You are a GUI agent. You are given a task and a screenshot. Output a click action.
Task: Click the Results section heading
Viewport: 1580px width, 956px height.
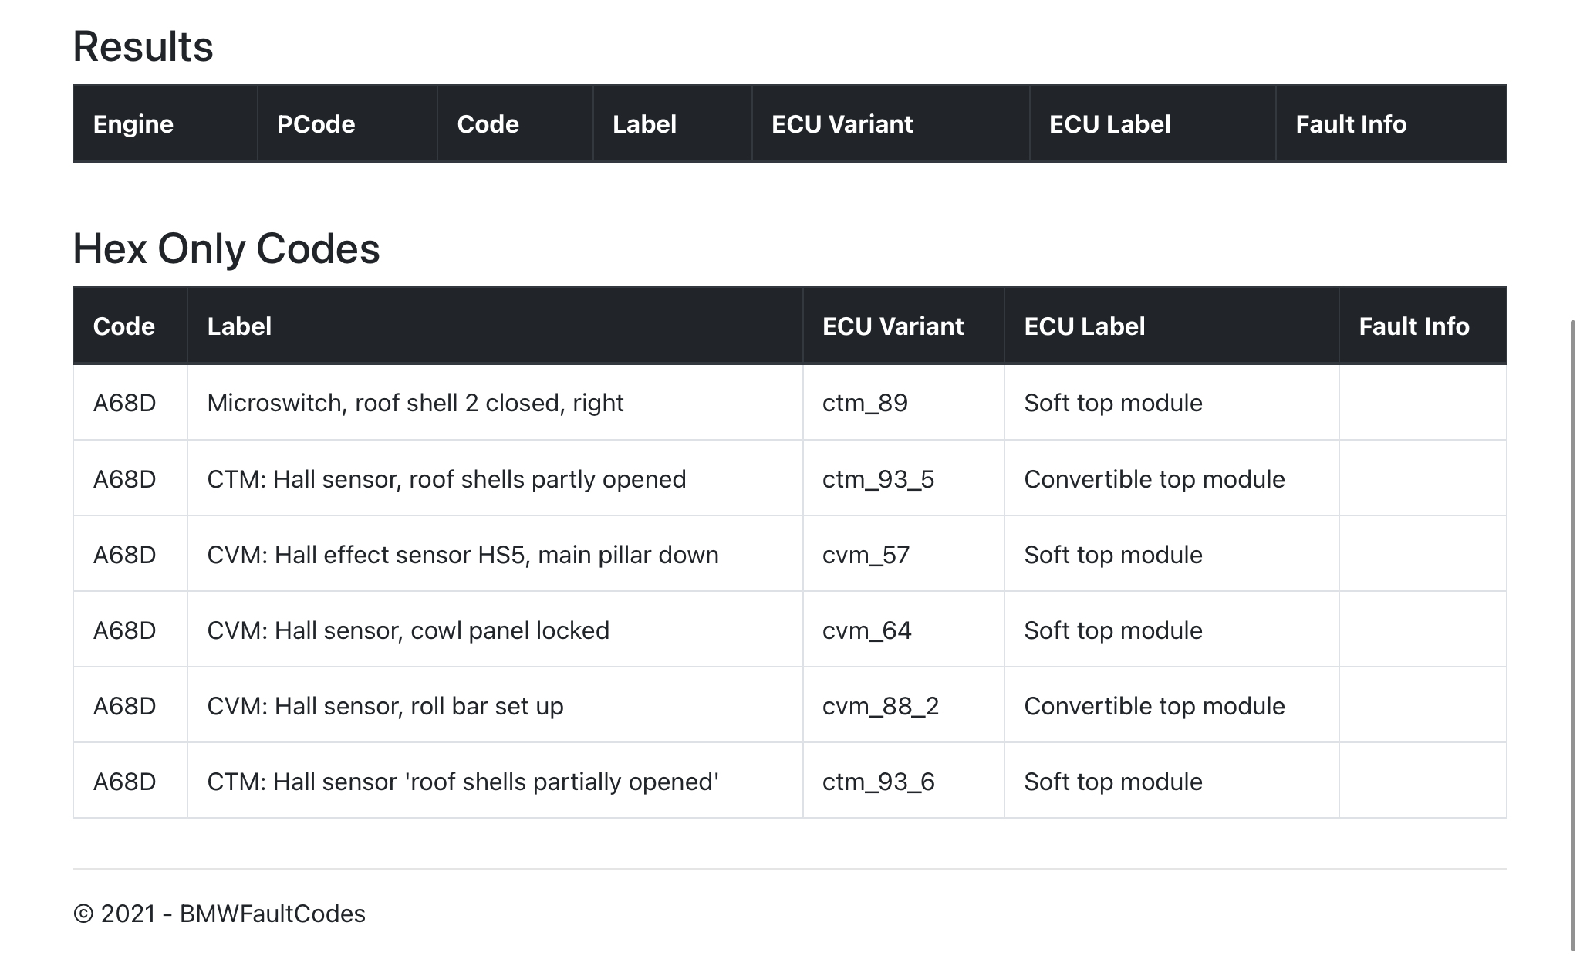click(143, 46)
